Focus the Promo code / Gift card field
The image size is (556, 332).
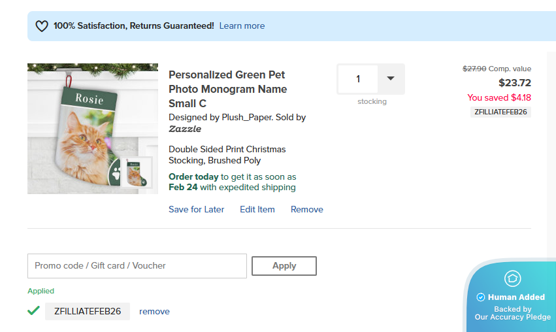[137, 266]
